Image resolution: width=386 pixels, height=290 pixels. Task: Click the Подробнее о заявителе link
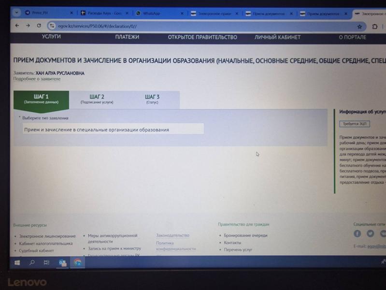[x=37, y=79]
